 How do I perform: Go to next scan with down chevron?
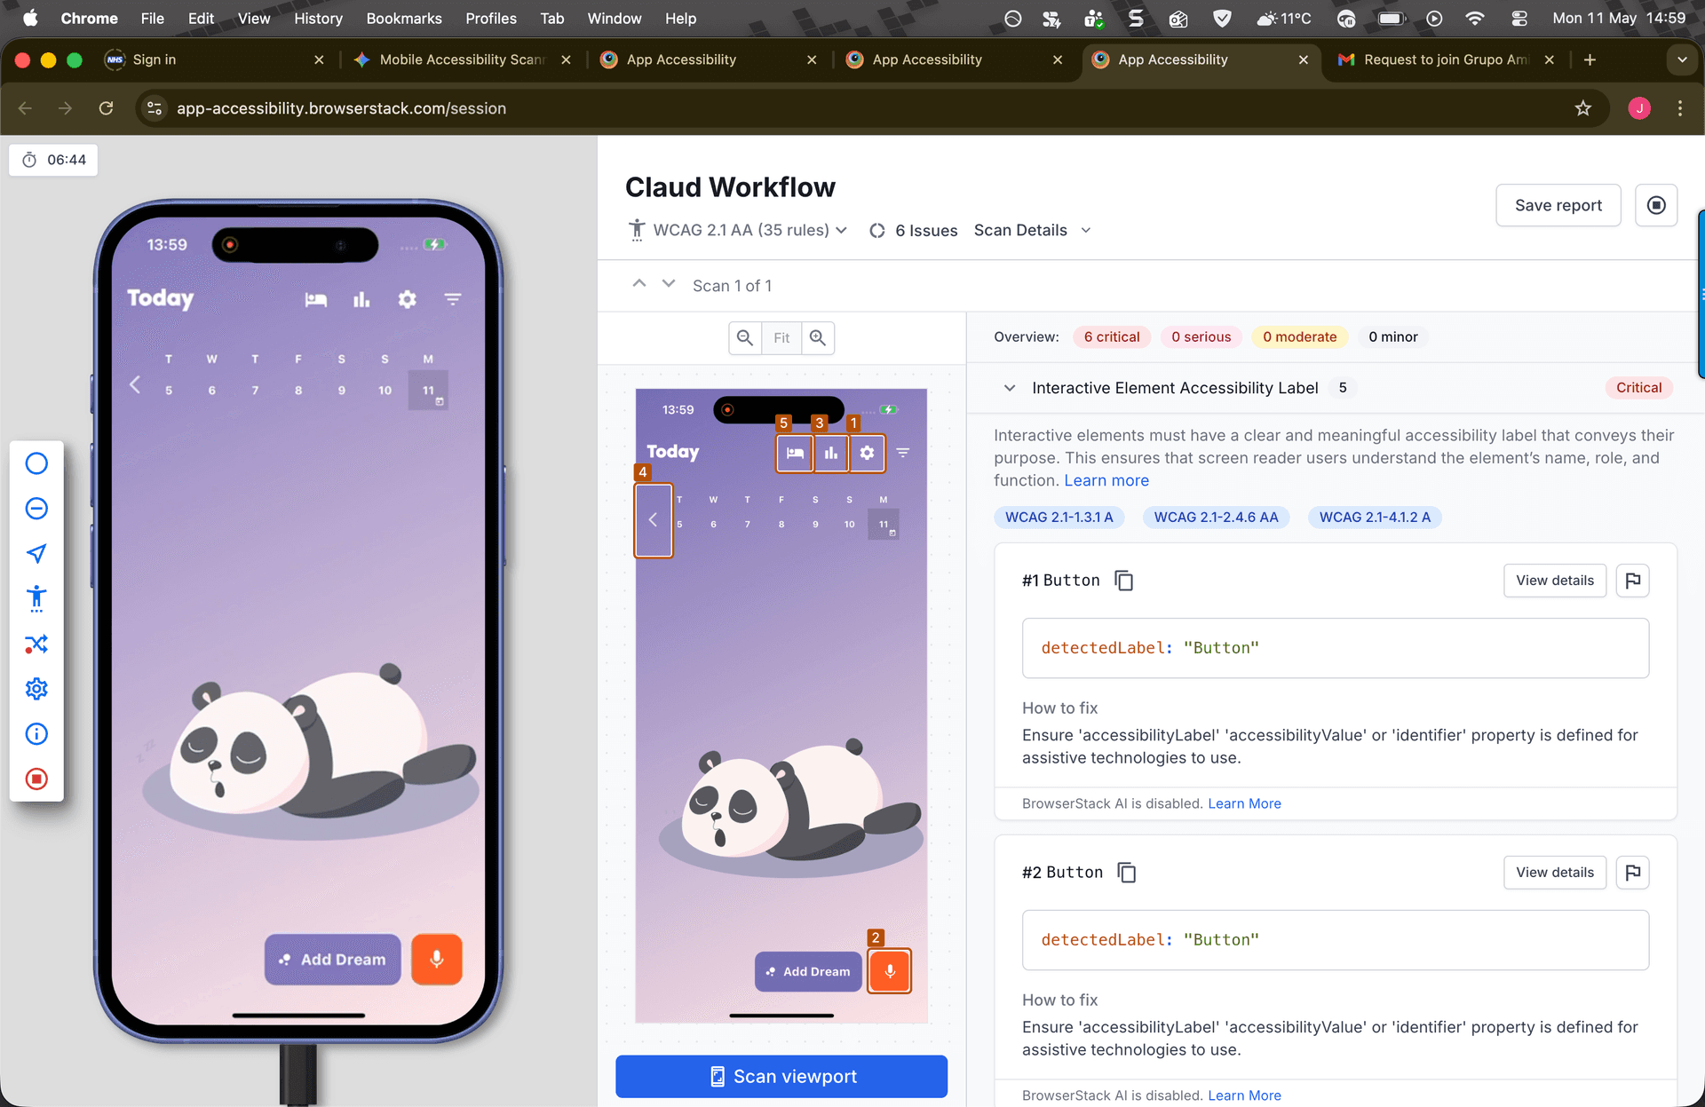670,284
